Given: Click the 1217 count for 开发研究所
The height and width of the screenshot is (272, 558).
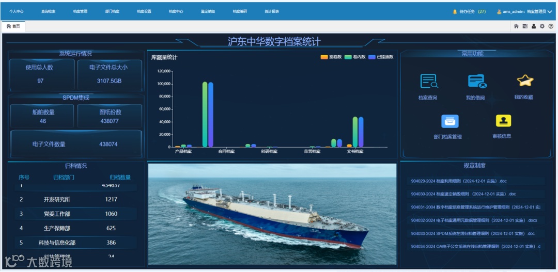Looking at the screenshot, I should pos(112,199).
